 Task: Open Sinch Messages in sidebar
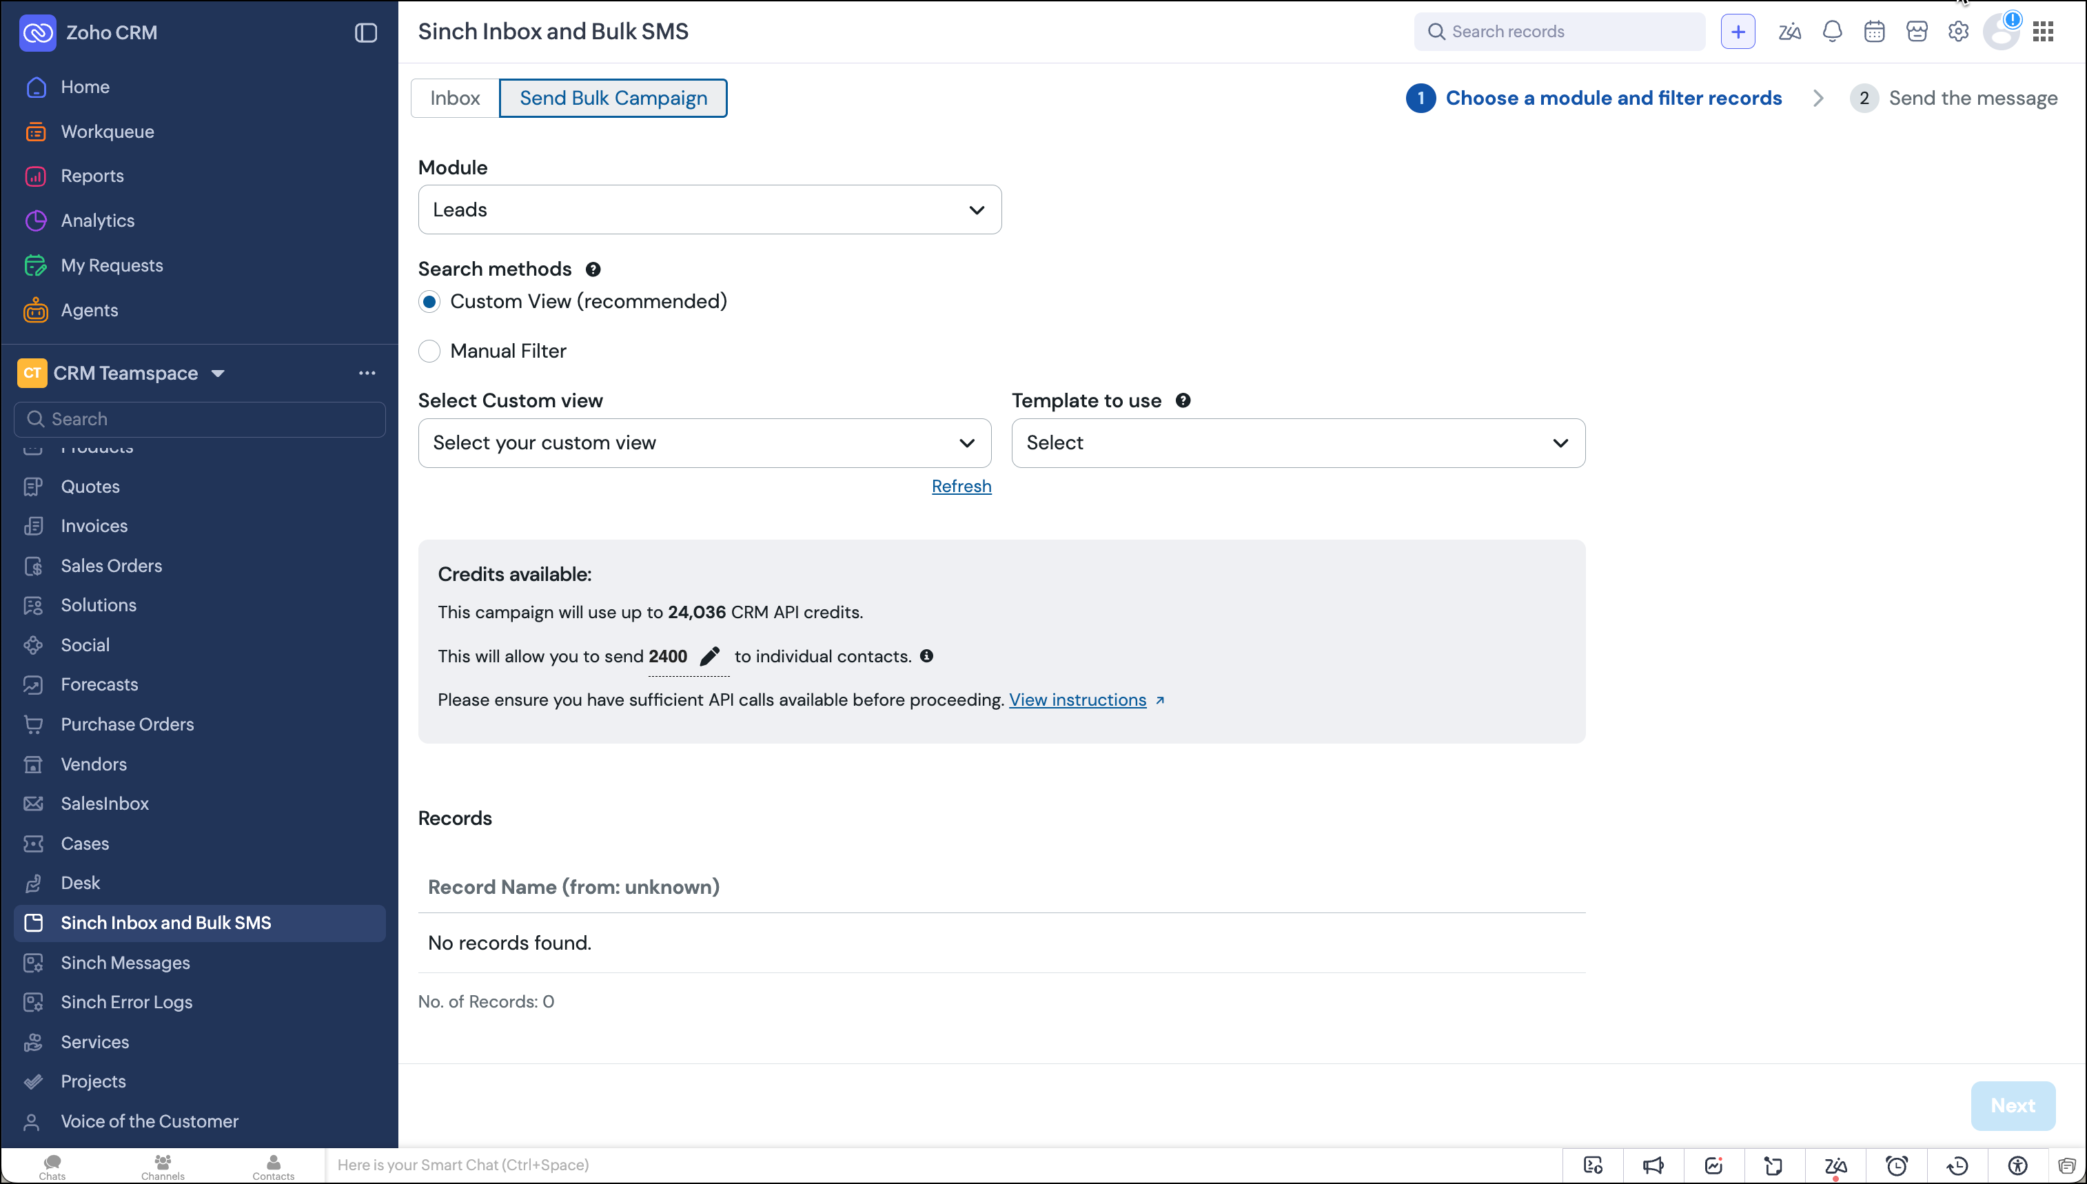tap(125, 963)
